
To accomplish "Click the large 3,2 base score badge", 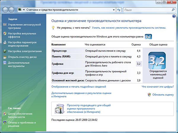I will pos(157,61).
